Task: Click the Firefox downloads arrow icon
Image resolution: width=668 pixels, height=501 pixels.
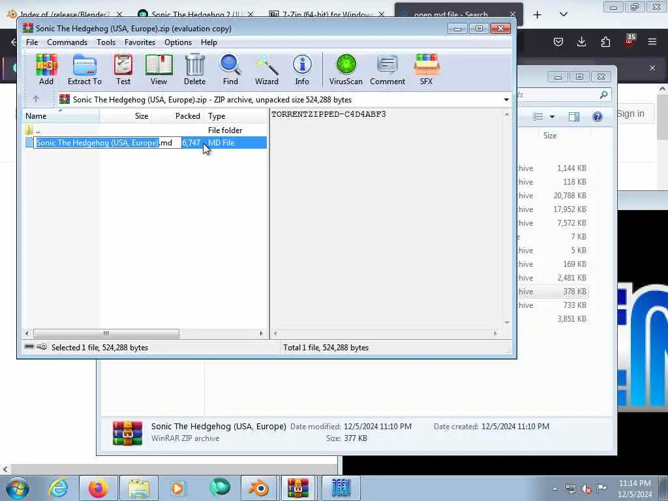Action: point(581,41)
